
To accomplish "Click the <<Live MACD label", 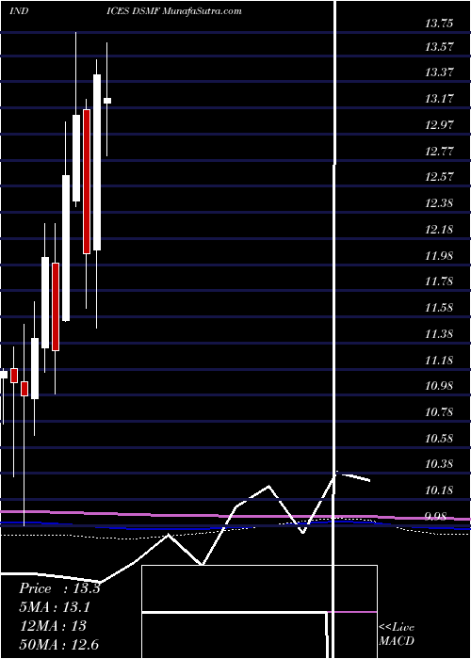I will click(397, 634).
